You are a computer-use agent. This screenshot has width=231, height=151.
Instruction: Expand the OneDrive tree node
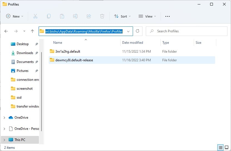pyautogui.click(x=4, y=118)
